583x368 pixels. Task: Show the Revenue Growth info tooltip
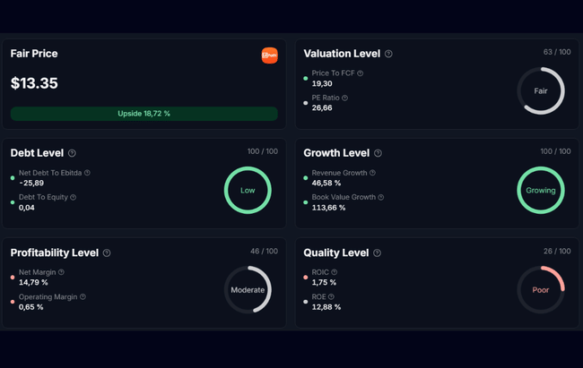coord(372,173)
